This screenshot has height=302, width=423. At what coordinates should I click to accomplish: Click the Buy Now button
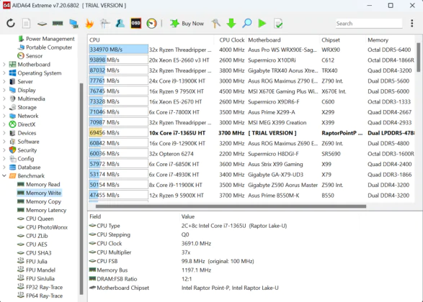click(187, 24)
